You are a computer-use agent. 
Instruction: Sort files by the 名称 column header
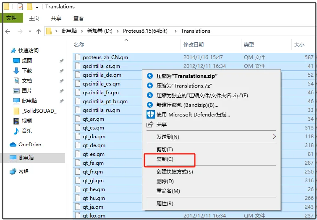point(126,44)
